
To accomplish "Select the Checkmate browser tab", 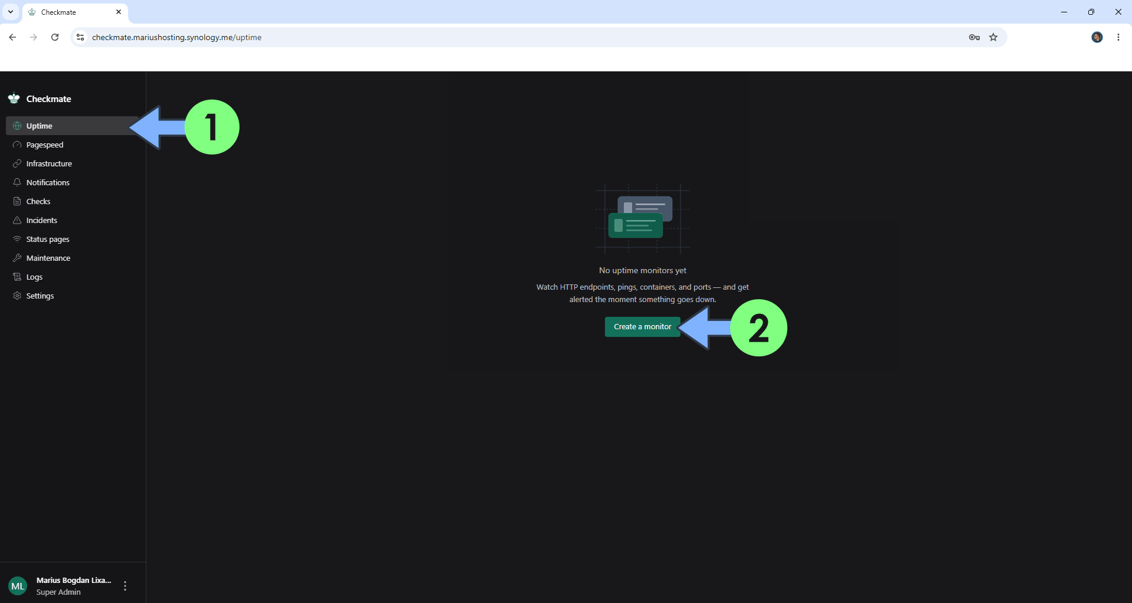I will (75, 12).
